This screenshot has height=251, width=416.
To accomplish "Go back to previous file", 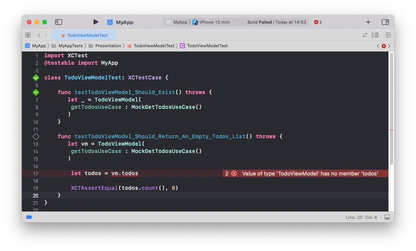I will 39,35.
